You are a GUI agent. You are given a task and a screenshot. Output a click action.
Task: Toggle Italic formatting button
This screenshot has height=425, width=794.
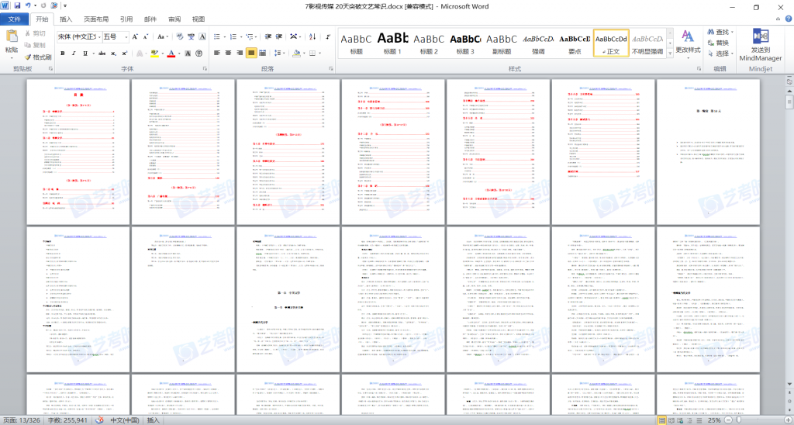tap(74, 54)
